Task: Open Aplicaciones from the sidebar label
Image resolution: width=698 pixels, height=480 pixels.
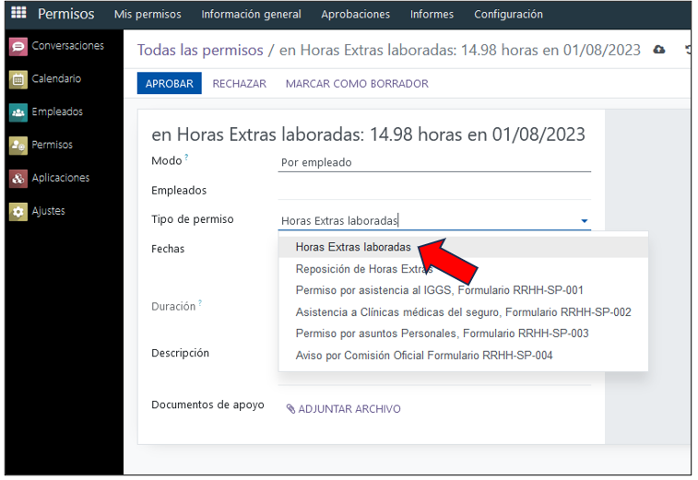Action: [61, 178]
